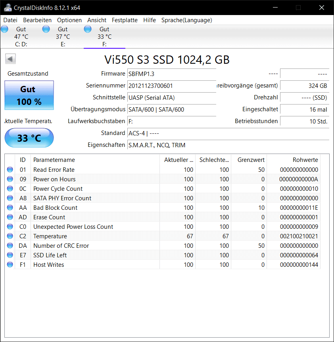Click the blue status orb for drive E:

(46, 29)
